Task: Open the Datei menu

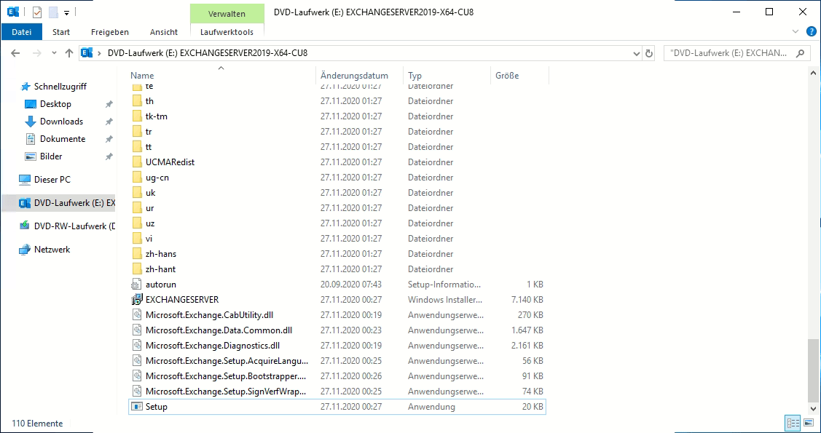Action: pos(22,32)
